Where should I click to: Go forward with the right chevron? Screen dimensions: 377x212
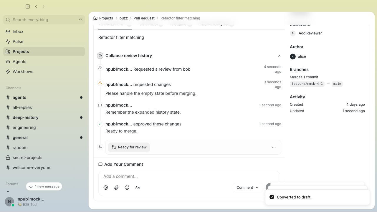coord(44,6)
